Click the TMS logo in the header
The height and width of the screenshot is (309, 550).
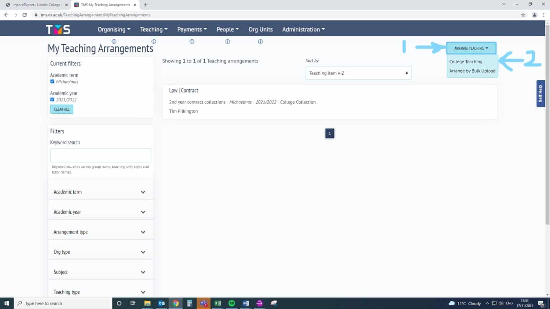tap(58, 29)
